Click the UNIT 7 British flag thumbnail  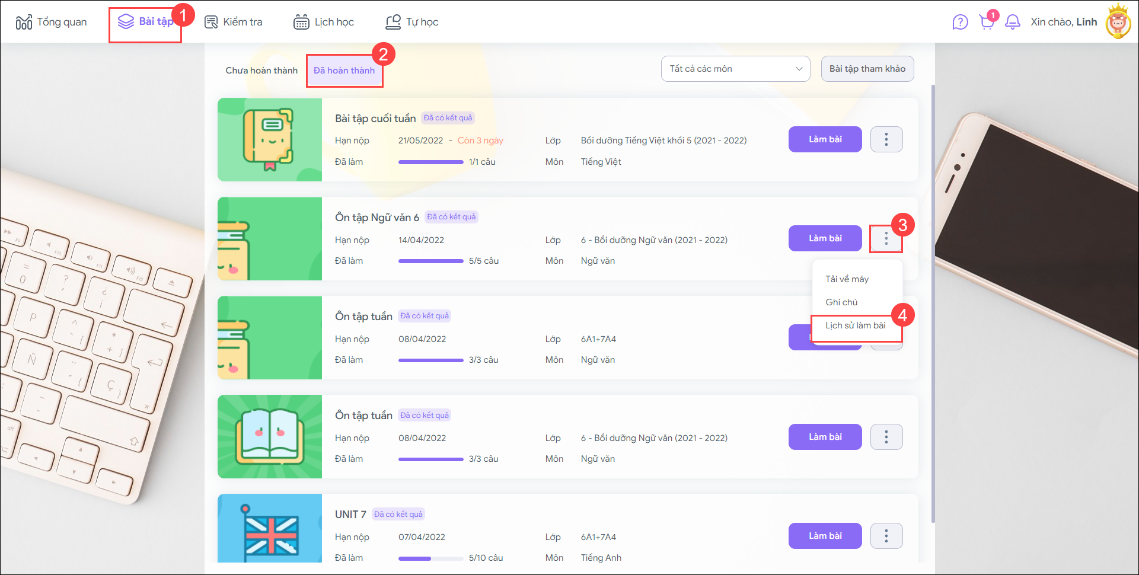click(270, 528)
